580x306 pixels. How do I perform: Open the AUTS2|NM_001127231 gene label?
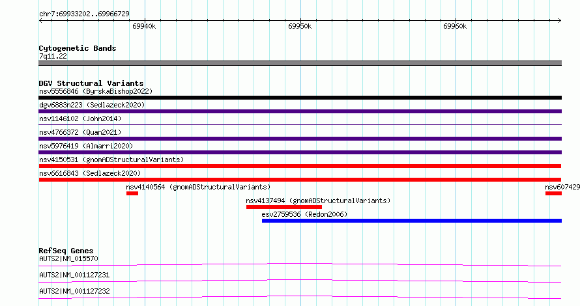click(x=74, y=275)
